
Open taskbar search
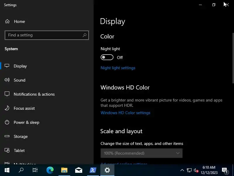tap(21, 170)
